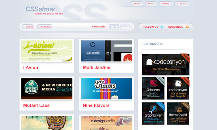217x130 pixels.
Task: Open the Contact menu item
Action: pos(182,4)
